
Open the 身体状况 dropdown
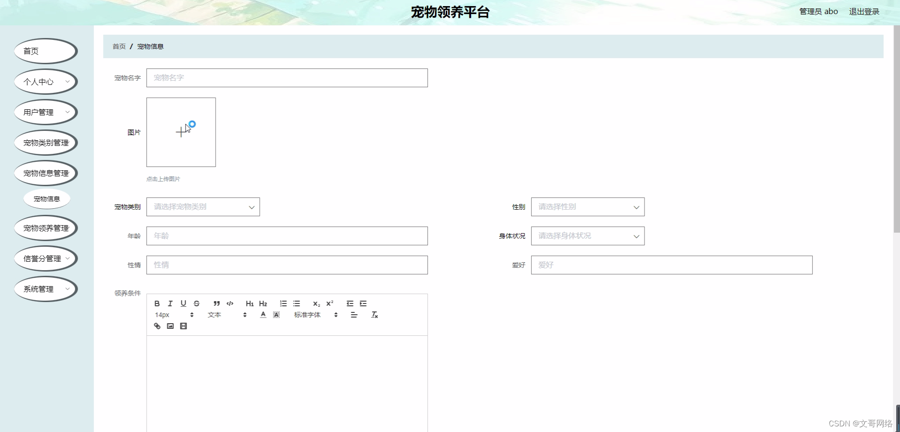tap(588, 236)
